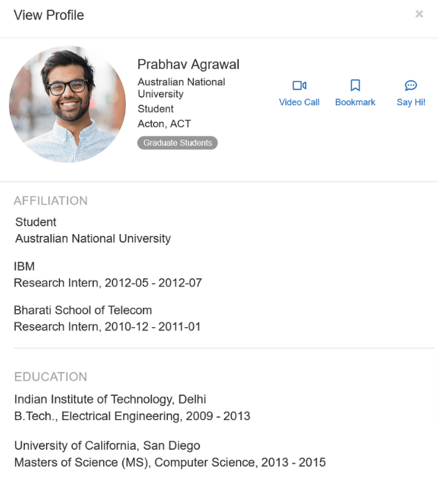Screen dimensions: 439x482
Task: Click the Graduate Students badge
Action: click(178, 143)
